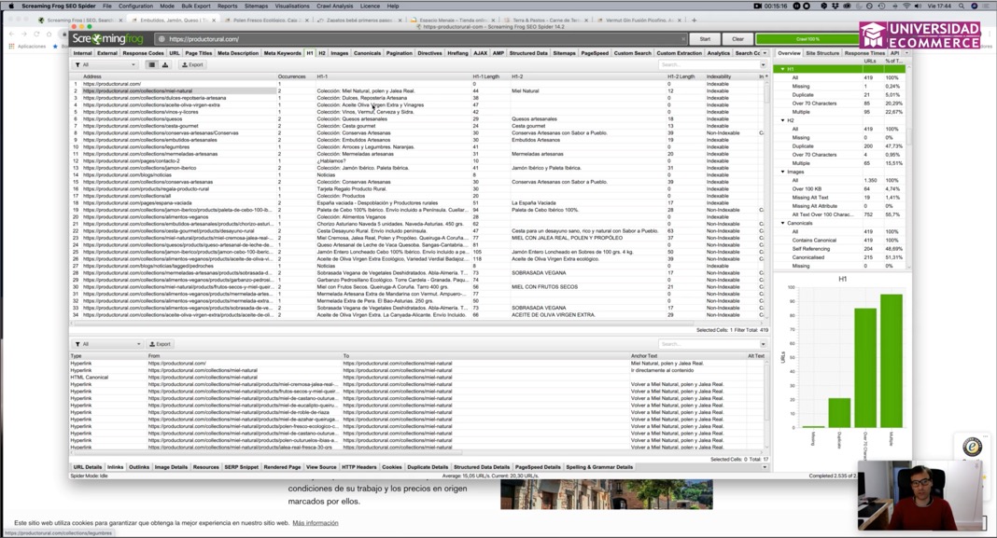This screenshot has width=997, height=538.
Task: Switch to the tree view icon
Action: [165, 64]
